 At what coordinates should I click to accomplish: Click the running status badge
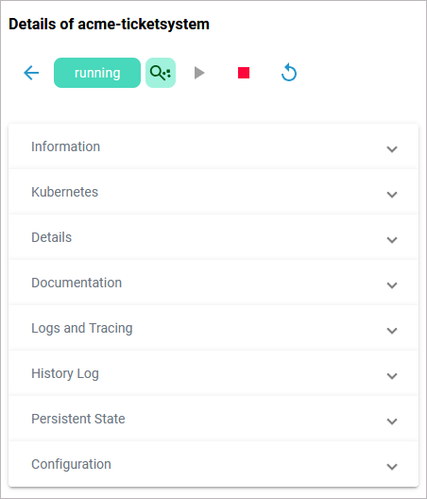pos(97,73)
